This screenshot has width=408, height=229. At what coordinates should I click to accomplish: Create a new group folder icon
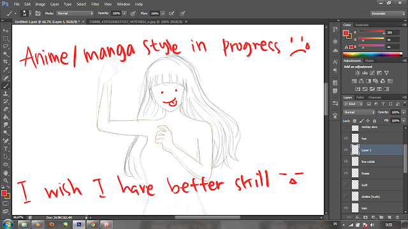[381, 218]
